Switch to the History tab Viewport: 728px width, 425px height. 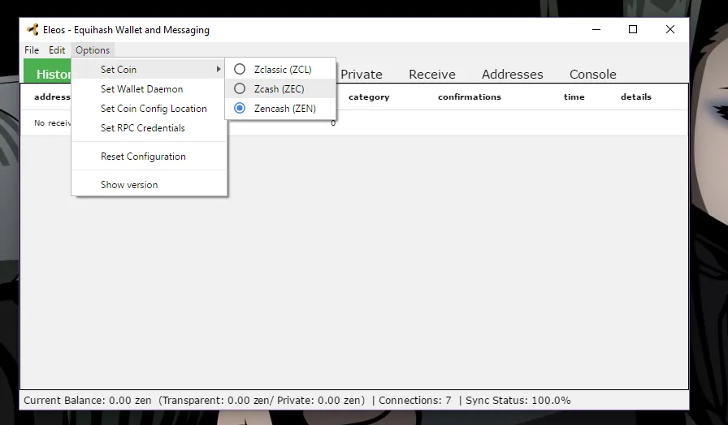[48, 72]
